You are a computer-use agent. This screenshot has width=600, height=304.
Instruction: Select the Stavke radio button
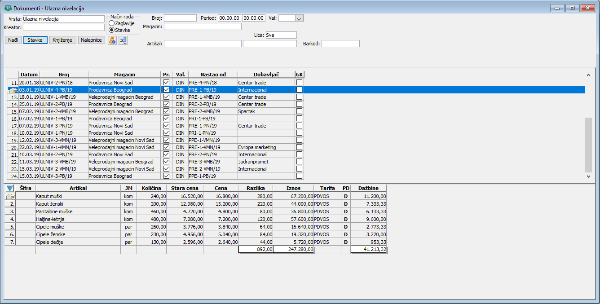click(x=111, y=30)
